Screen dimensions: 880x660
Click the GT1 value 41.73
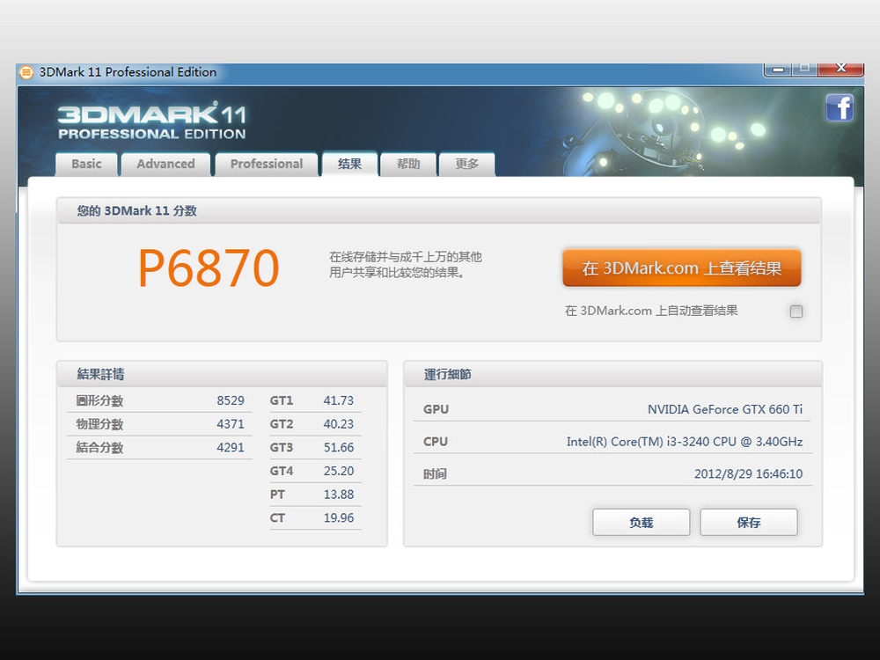click(x=339, y=400)
